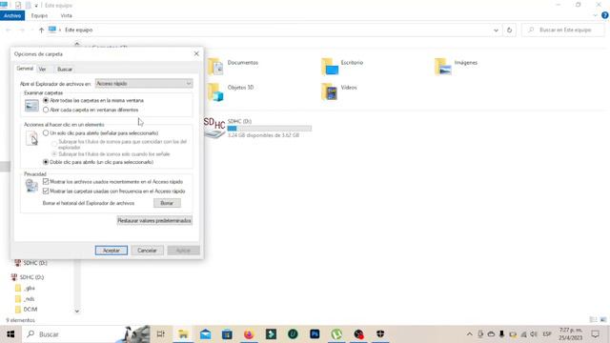Expand the ribbon with the chevron

[595, 15]
